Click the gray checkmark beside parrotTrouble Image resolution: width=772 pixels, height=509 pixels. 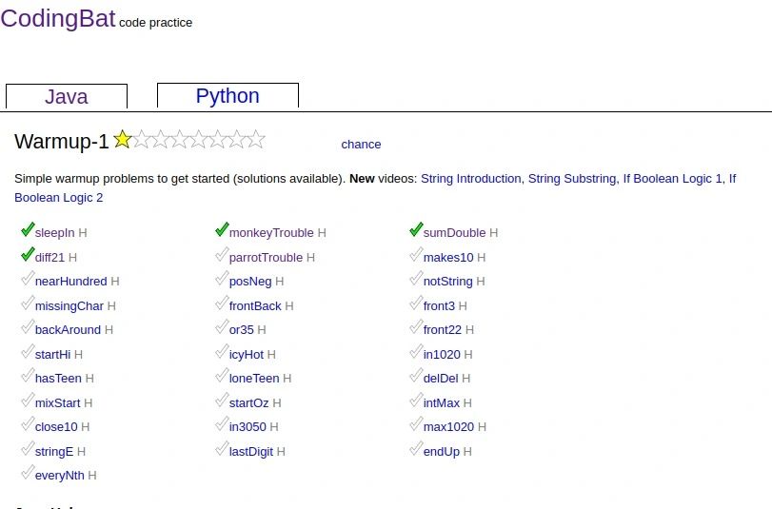point(222,254)
